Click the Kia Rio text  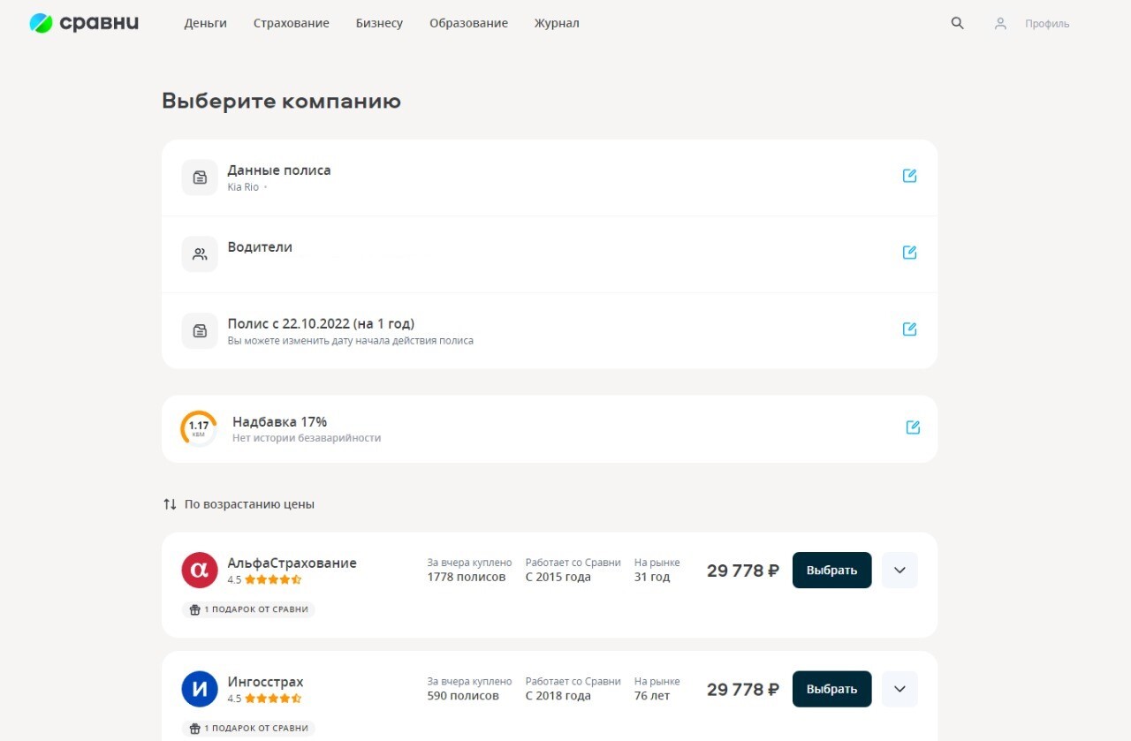243,187
